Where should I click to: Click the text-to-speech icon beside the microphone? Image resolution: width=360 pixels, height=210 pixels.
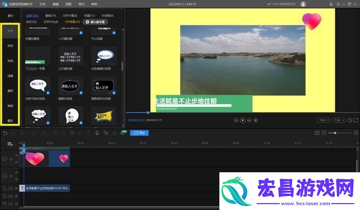(x=106, y=133)
